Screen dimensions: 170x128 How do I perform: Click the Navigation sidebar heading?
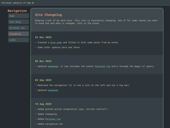[x=17, y=11]
